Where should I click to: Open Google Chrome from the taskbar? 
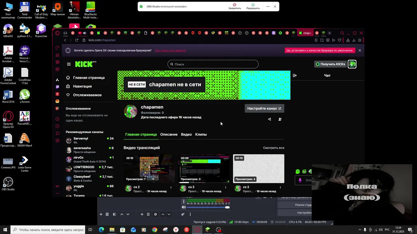tap(154, 230)
